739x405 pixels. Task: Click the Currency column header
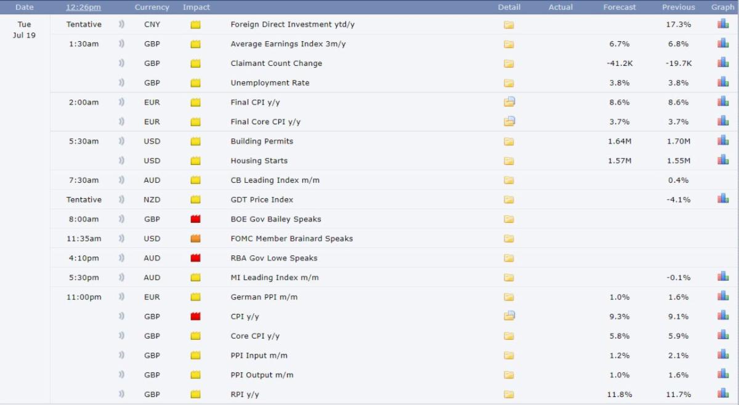click(x=151, y=7)
